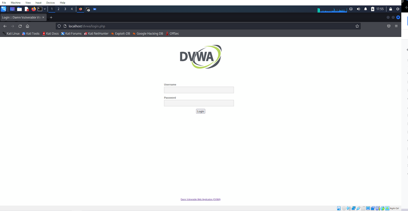
Task: Click VirtualBox network status icon
Action: [354, 208]
